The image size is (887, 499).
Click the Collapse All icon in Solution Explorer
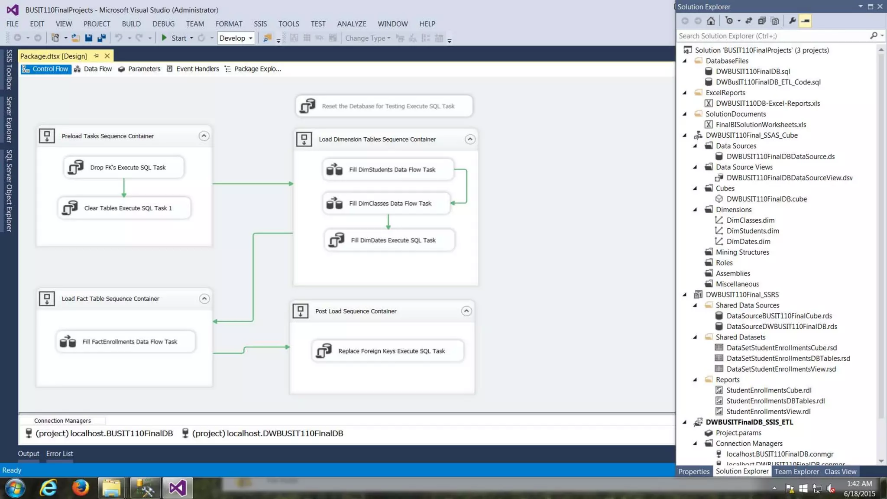coord(762,21)
